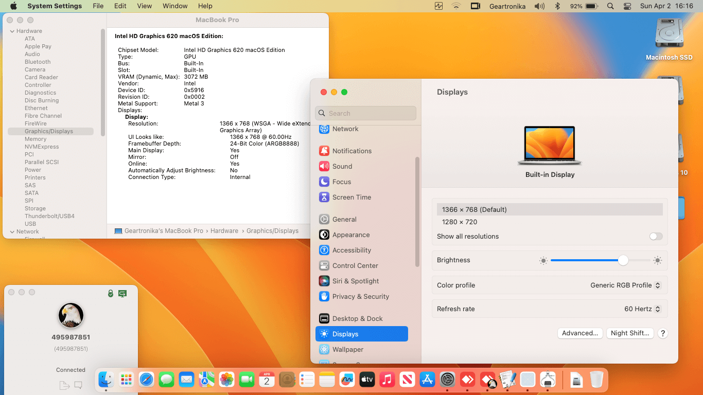Open the Wi-Fi status in the menu bar
The height and width of the screenshot is (395, 703).
(456, 6)
